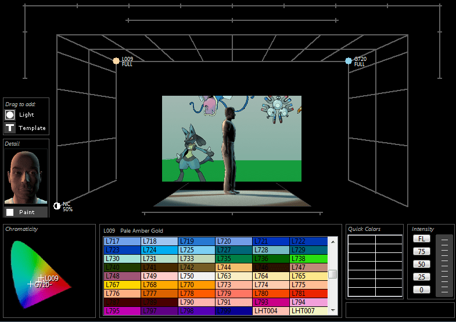
Task: Pick the L773 color swatch
Action: [x=234, y=284]
